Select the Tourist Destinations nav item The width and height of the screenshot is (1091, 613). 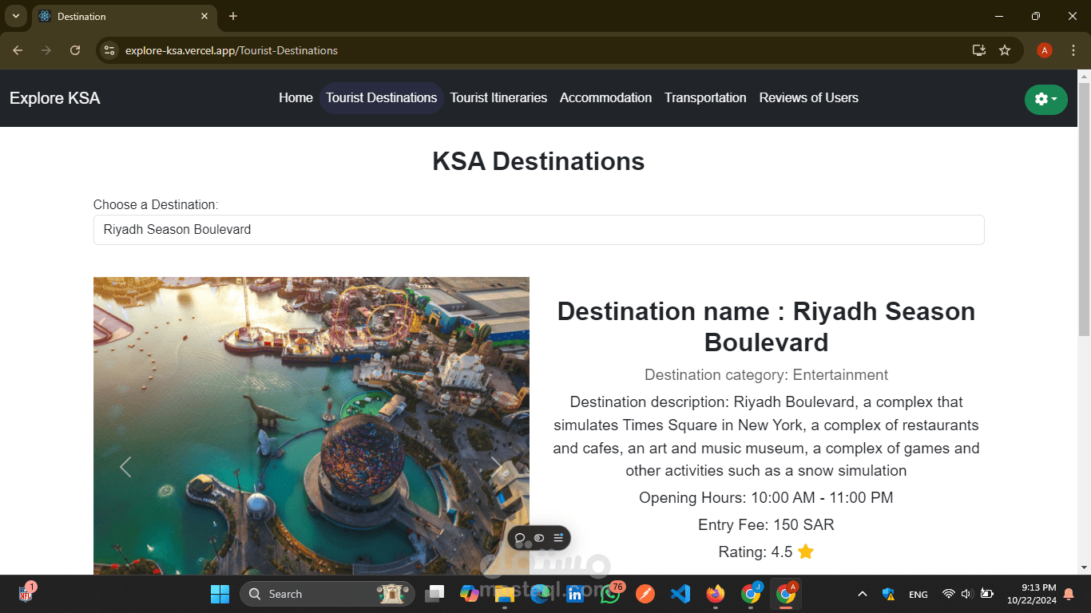point(381,97)
